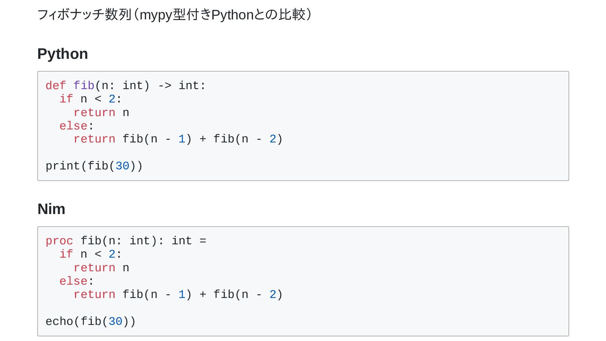
Task: Click 'print(fib(30))' line in Python block
Action: (94, 166)
